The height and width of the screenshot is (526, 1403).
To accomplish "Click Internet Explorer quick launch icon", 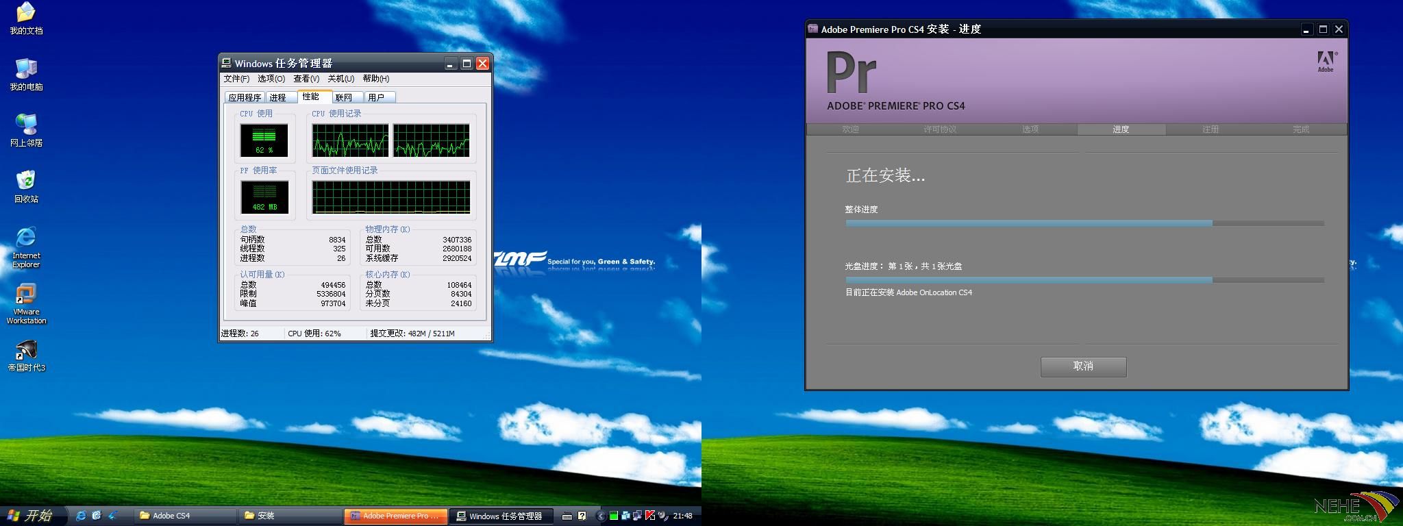I will point(81,516).
